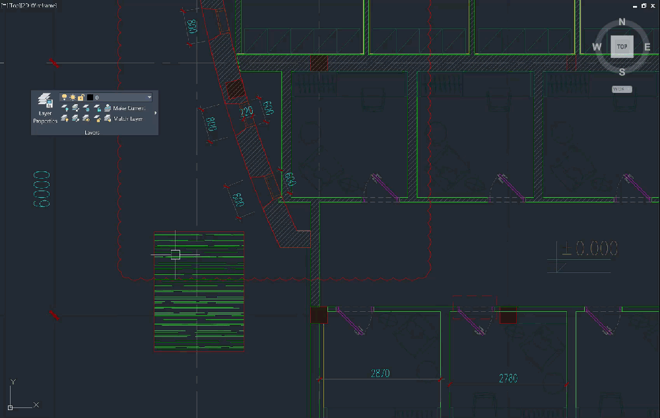Click the Turn All Layers On icon
This screenshot has width=660, height=418.
[65, 119]
